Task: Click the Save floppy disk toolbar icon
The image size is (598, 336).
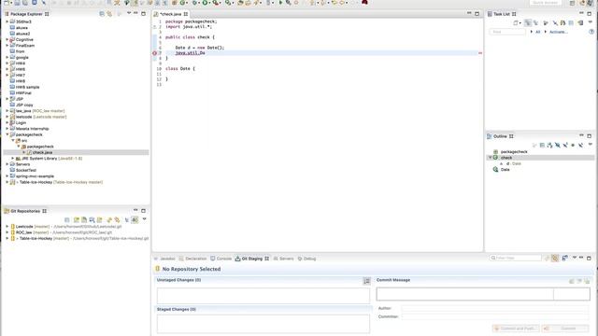Action: click(17, 3)
